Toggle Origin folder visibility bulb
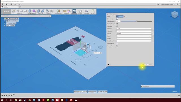This screenshot has width=181, height=102. click(7, 25)
